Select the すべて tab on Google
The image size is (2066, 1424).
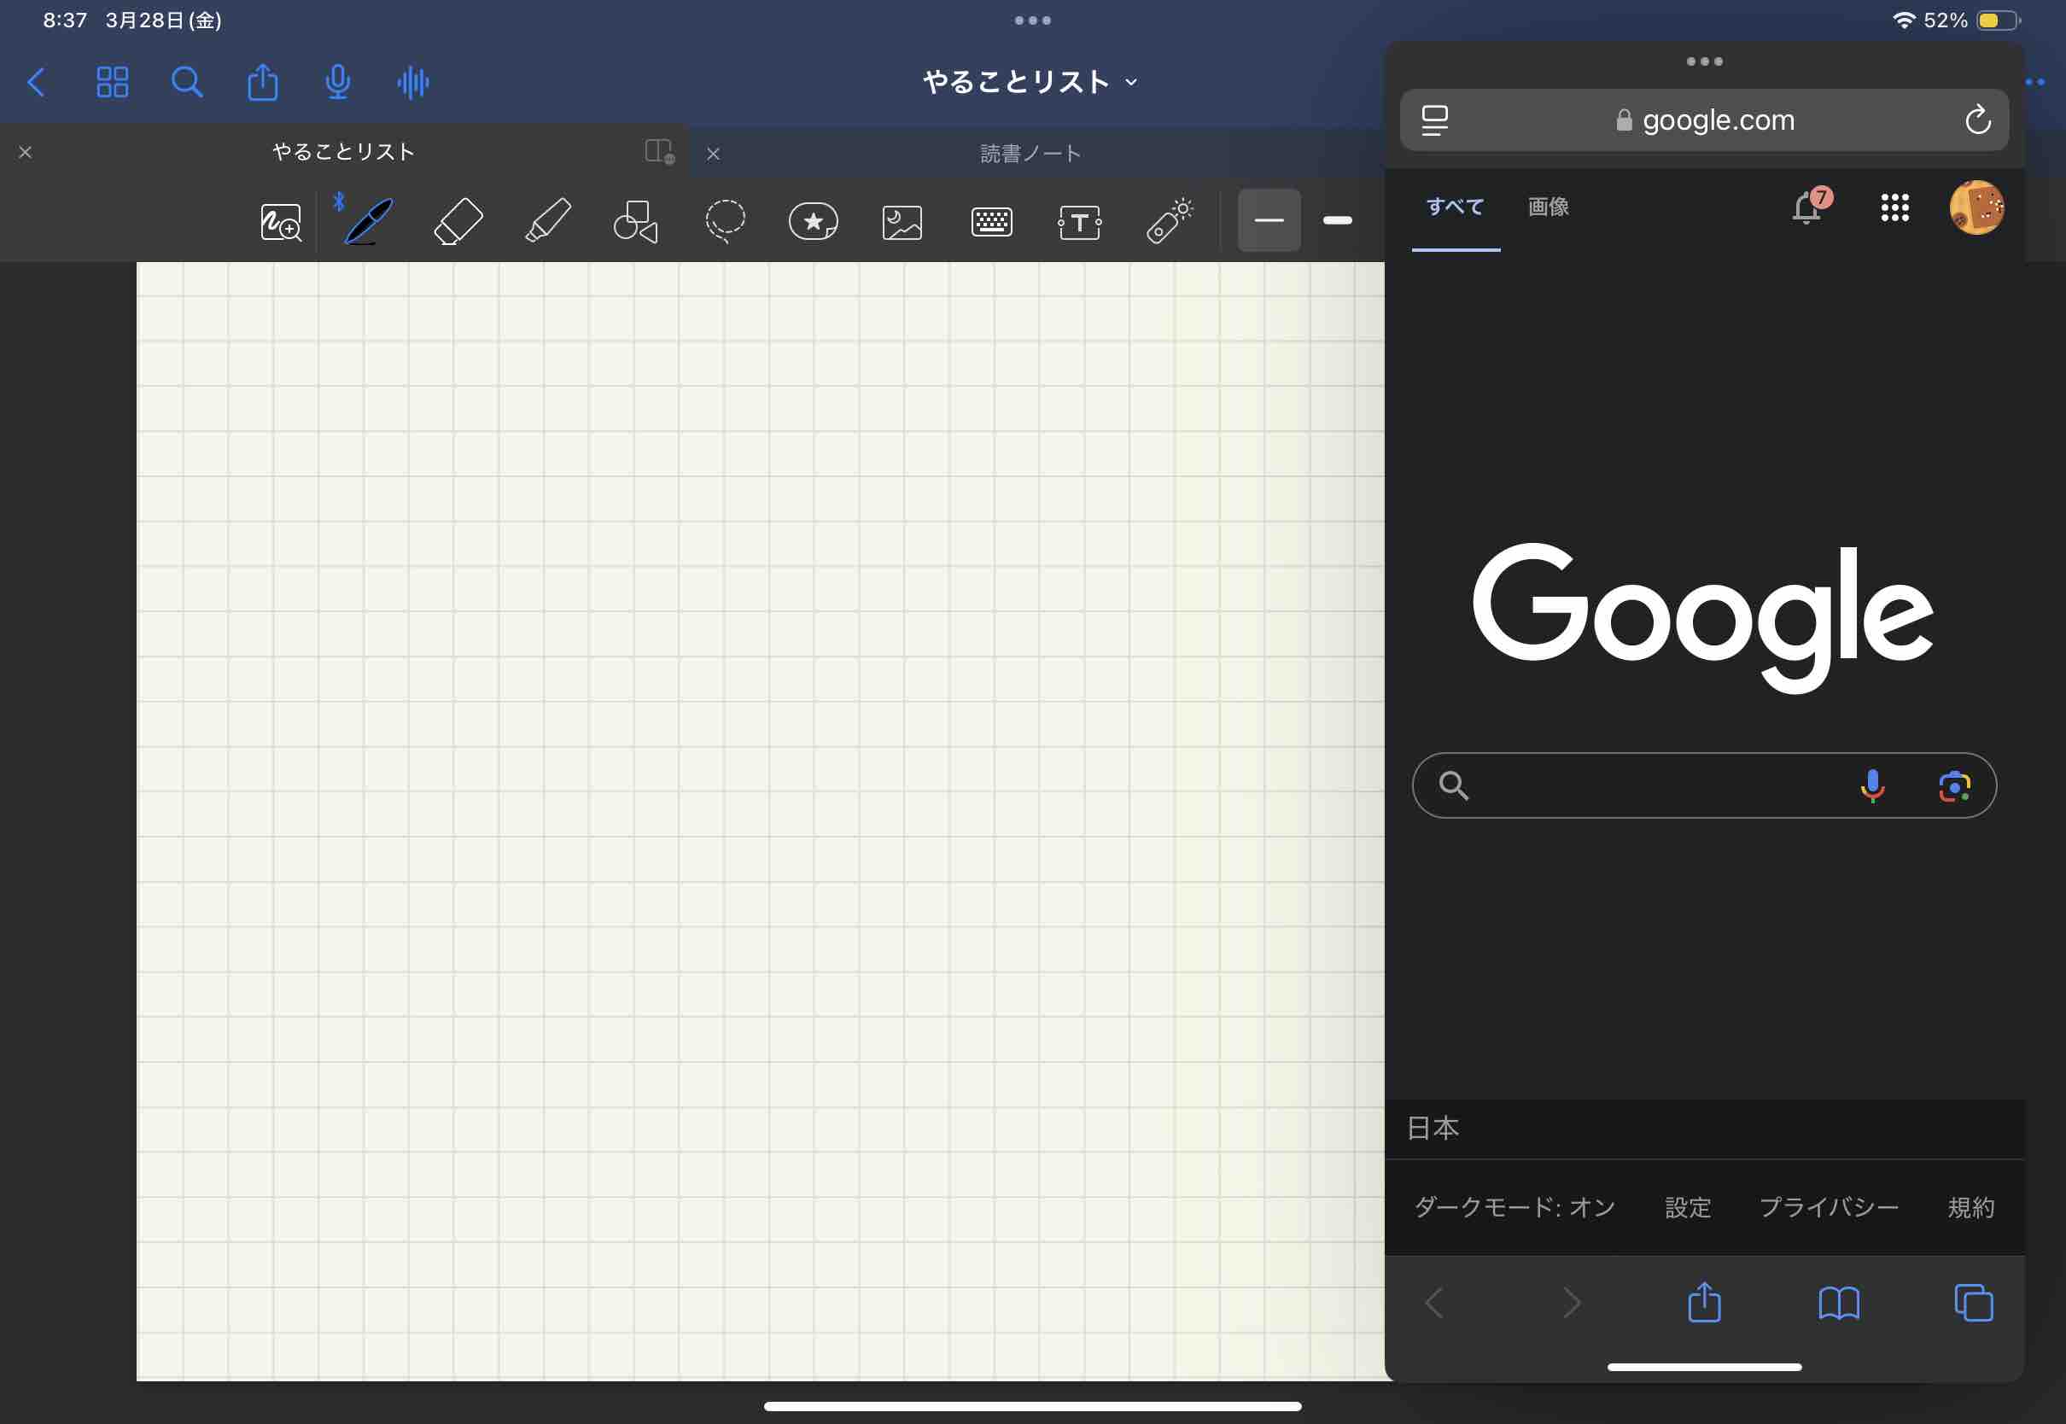click(1455, 207)
